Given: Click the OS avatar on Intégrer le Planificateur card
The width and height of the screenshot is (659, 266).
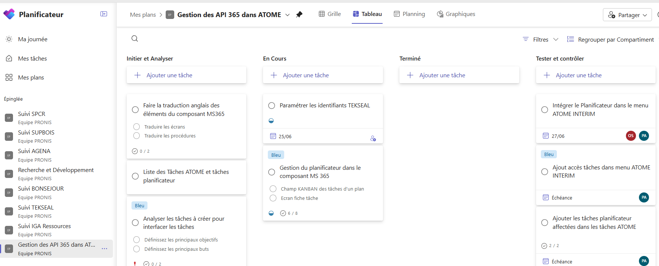Looking at the screenshot, I should [631, 136].
